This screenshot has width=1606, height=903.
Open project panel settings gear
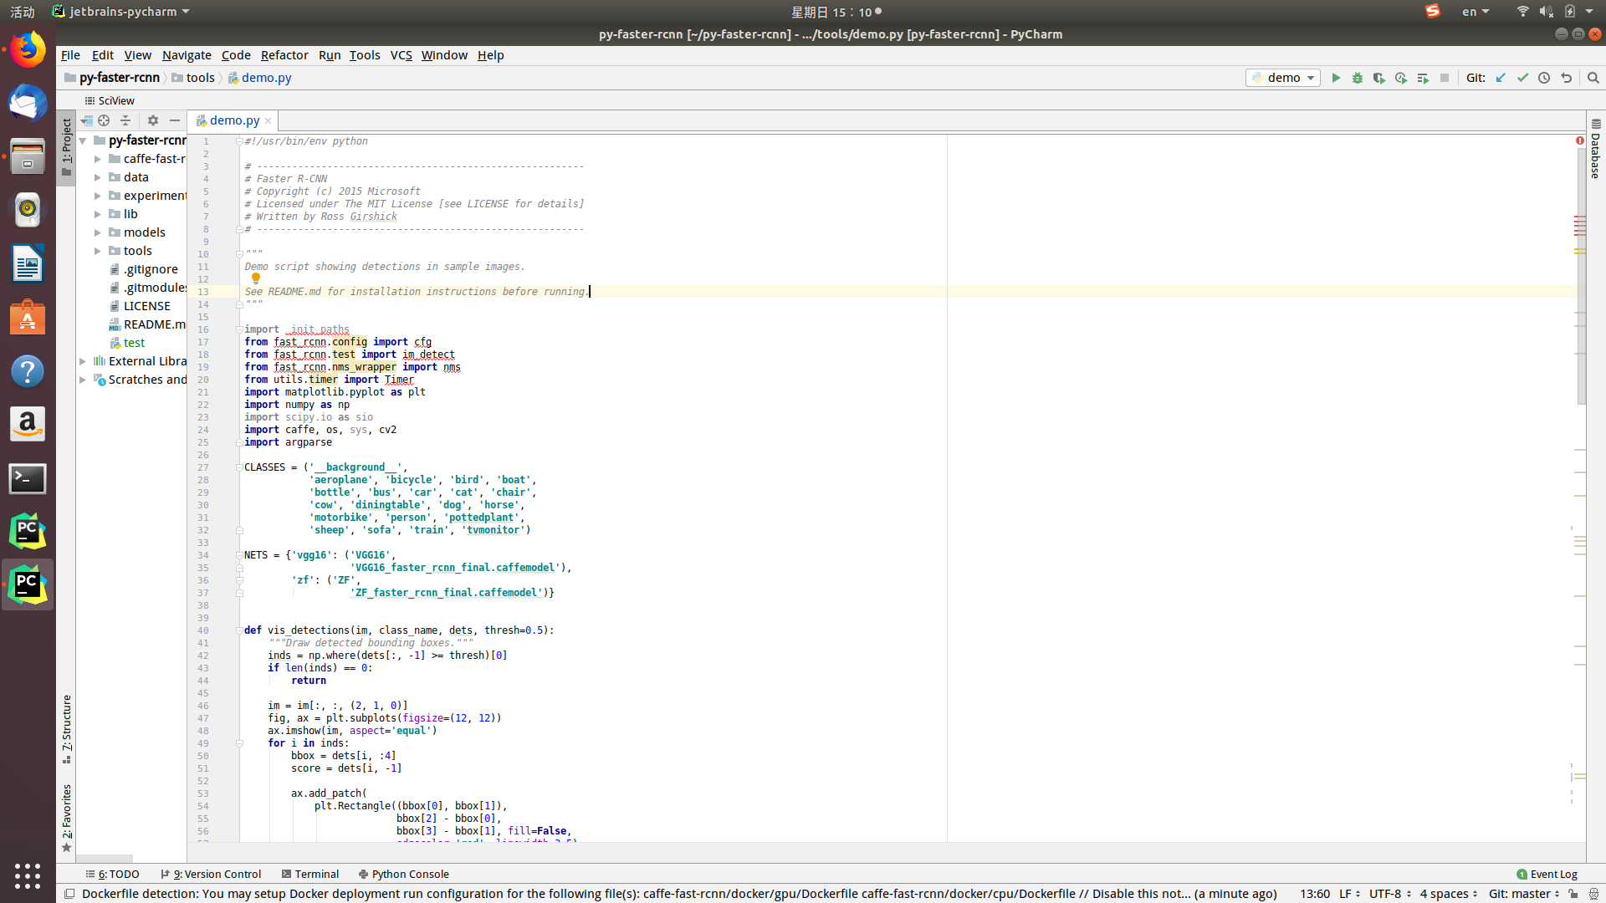coord(152,120)
